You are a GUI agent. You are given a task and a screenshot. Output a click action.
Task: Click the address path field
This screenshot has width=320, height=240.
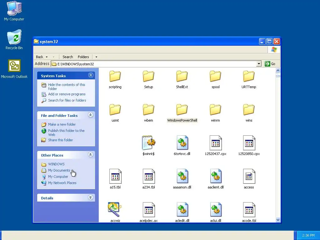(154, 64)
